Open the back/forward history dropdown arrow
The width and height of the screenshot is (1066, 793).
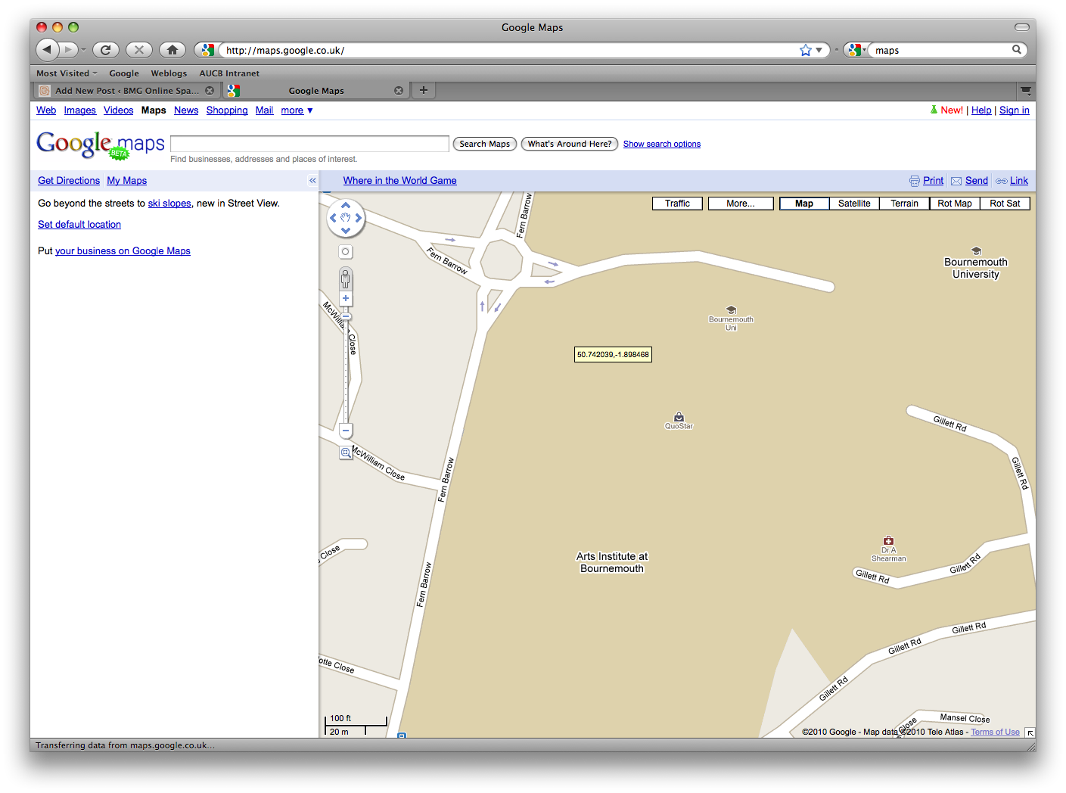pyautogui.click(x=83, y=50)
